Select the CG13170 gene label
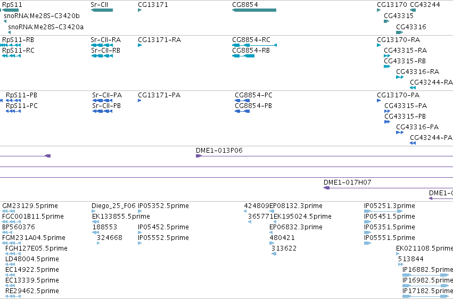 tap(392, 5)
